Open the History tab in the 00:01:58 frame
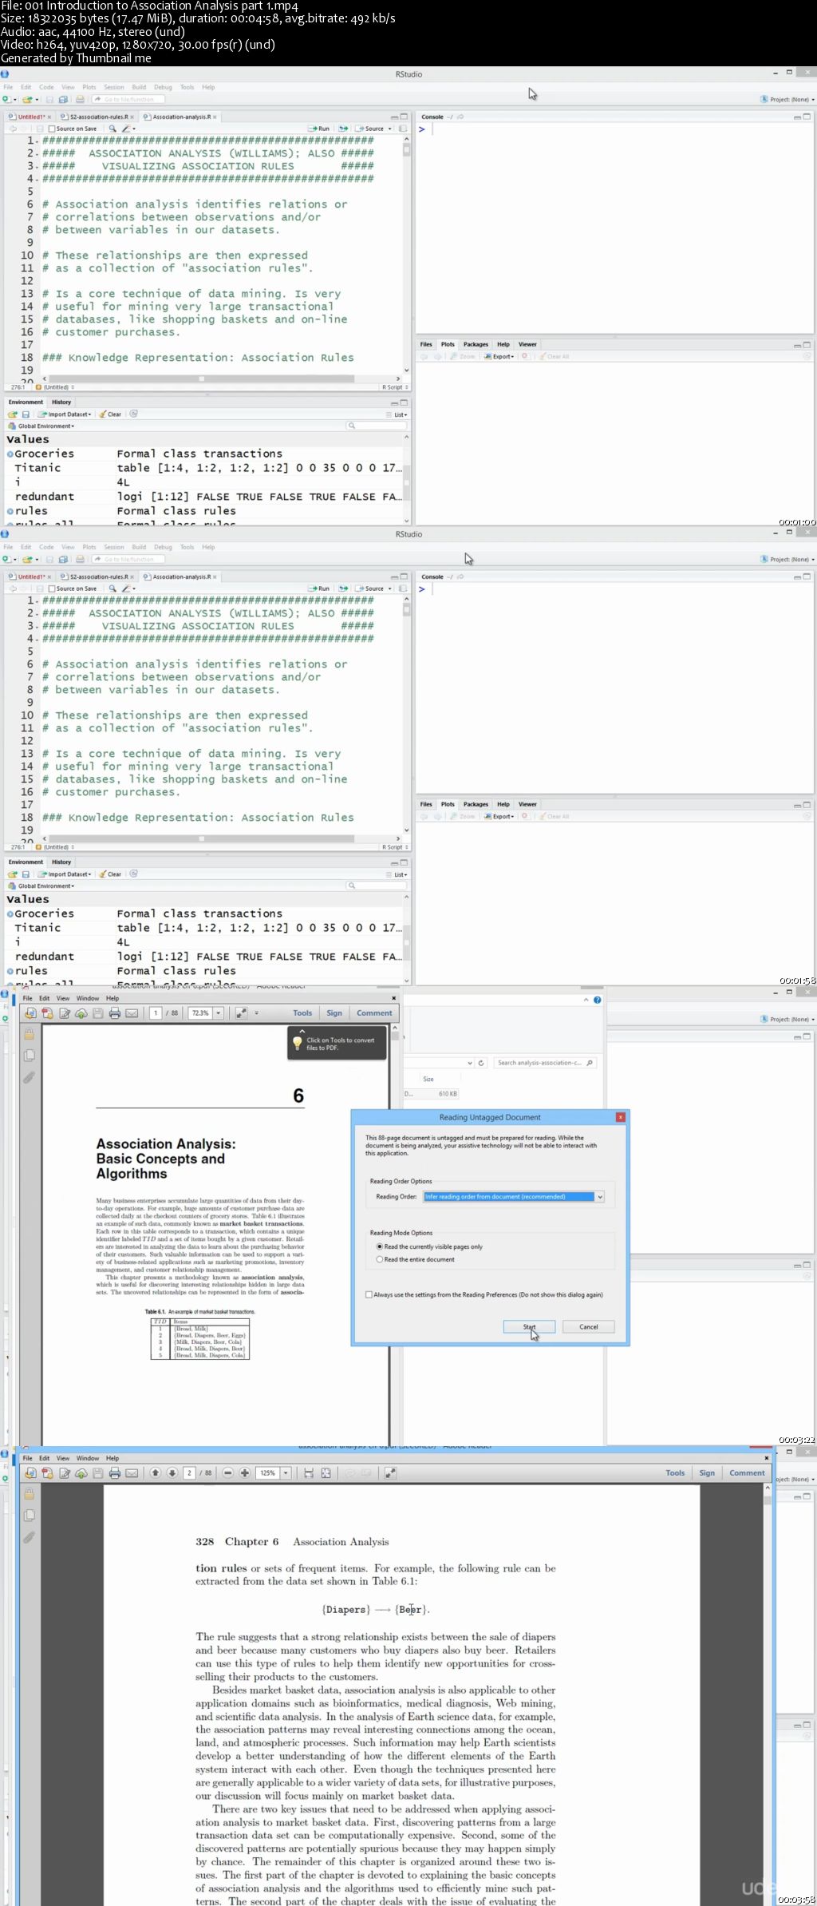 click(x=61, y=862)
